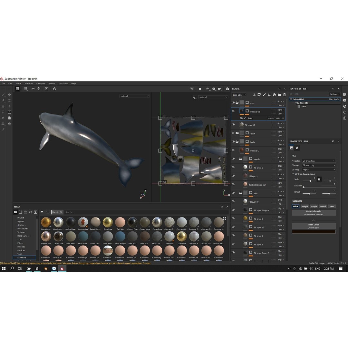Open the File menu
348x348 pixels.
pyautogui.click(x=3, y=83)
